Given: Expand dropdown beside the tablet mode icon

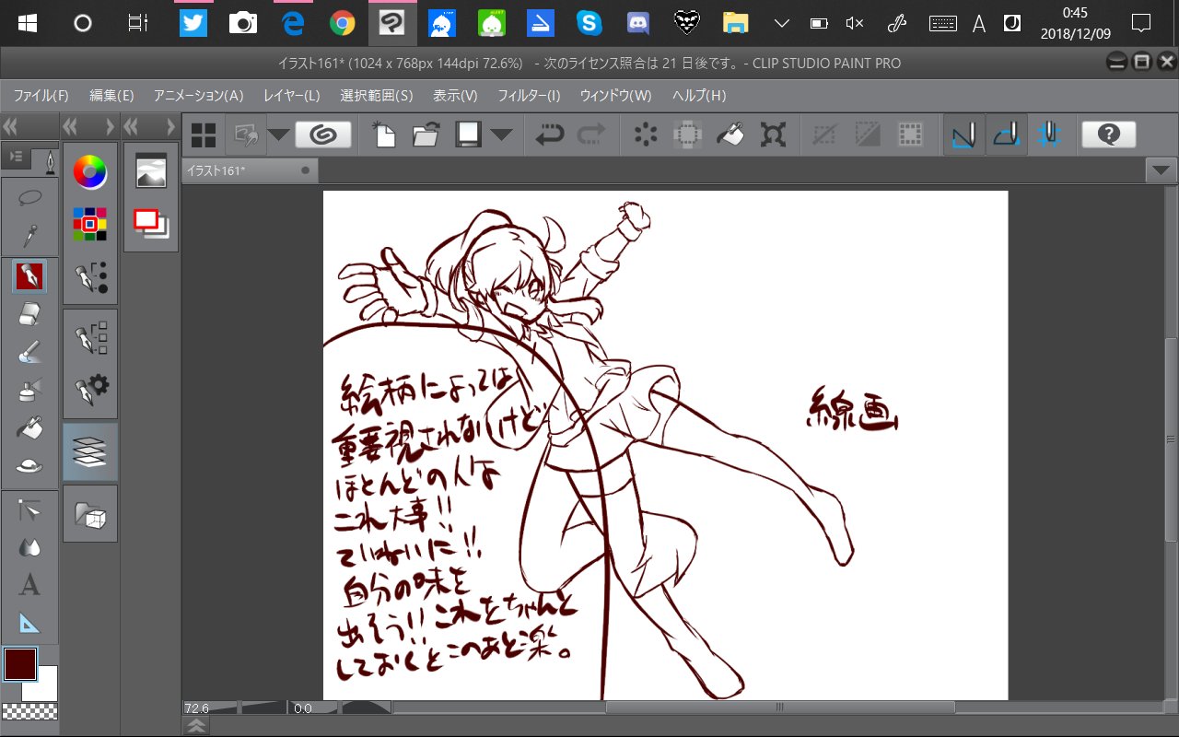Looking at the screenshot, I should (278, 135).
